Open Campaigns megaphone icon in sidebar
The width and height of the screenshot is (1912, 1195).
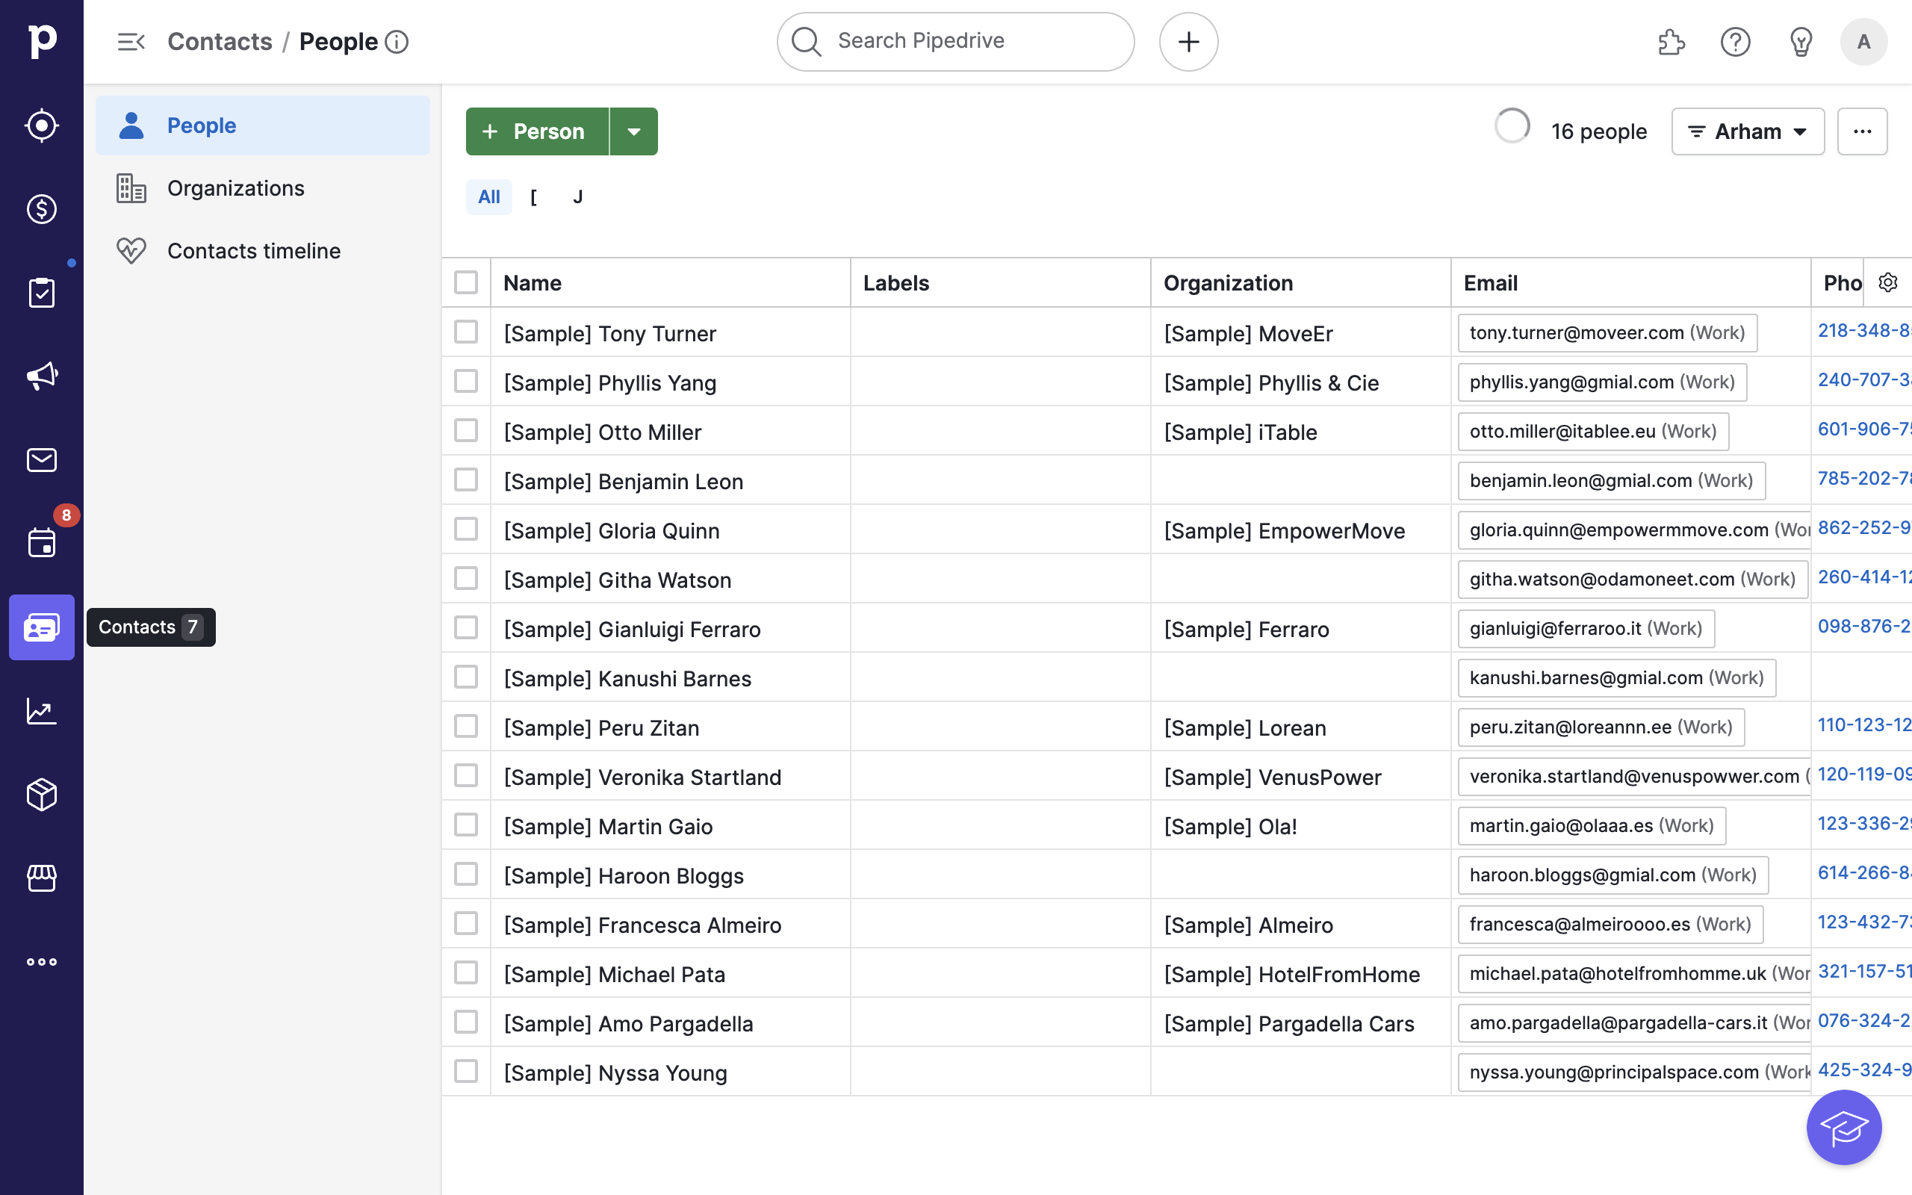tap(42, 376)
